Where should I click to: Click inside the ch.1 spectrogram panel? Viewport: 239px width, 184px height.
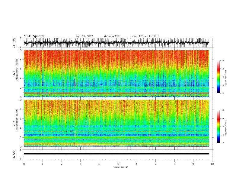pos(116,73)
